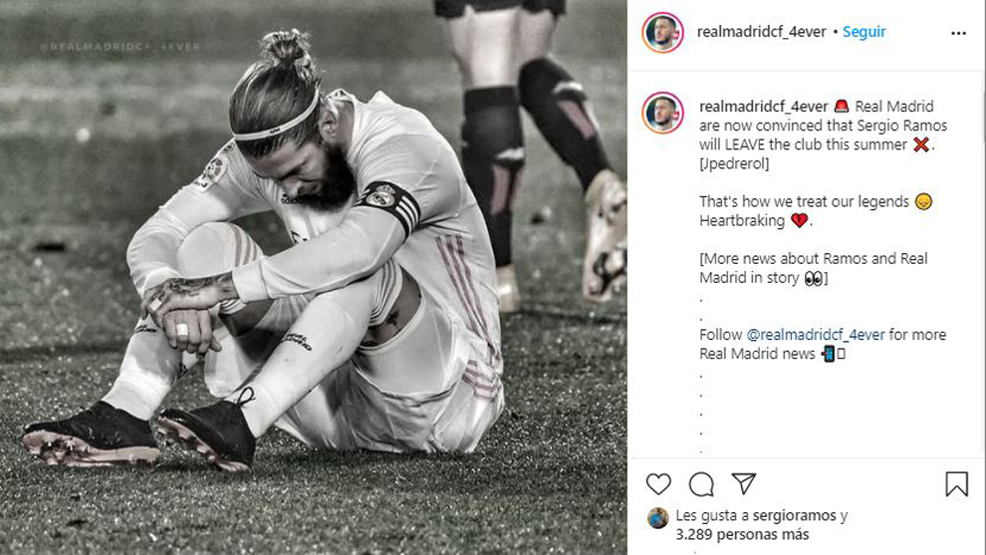This screenshot has height=555, width=986.
Task: Click caption author avatar
Action: tap(662, 113)
